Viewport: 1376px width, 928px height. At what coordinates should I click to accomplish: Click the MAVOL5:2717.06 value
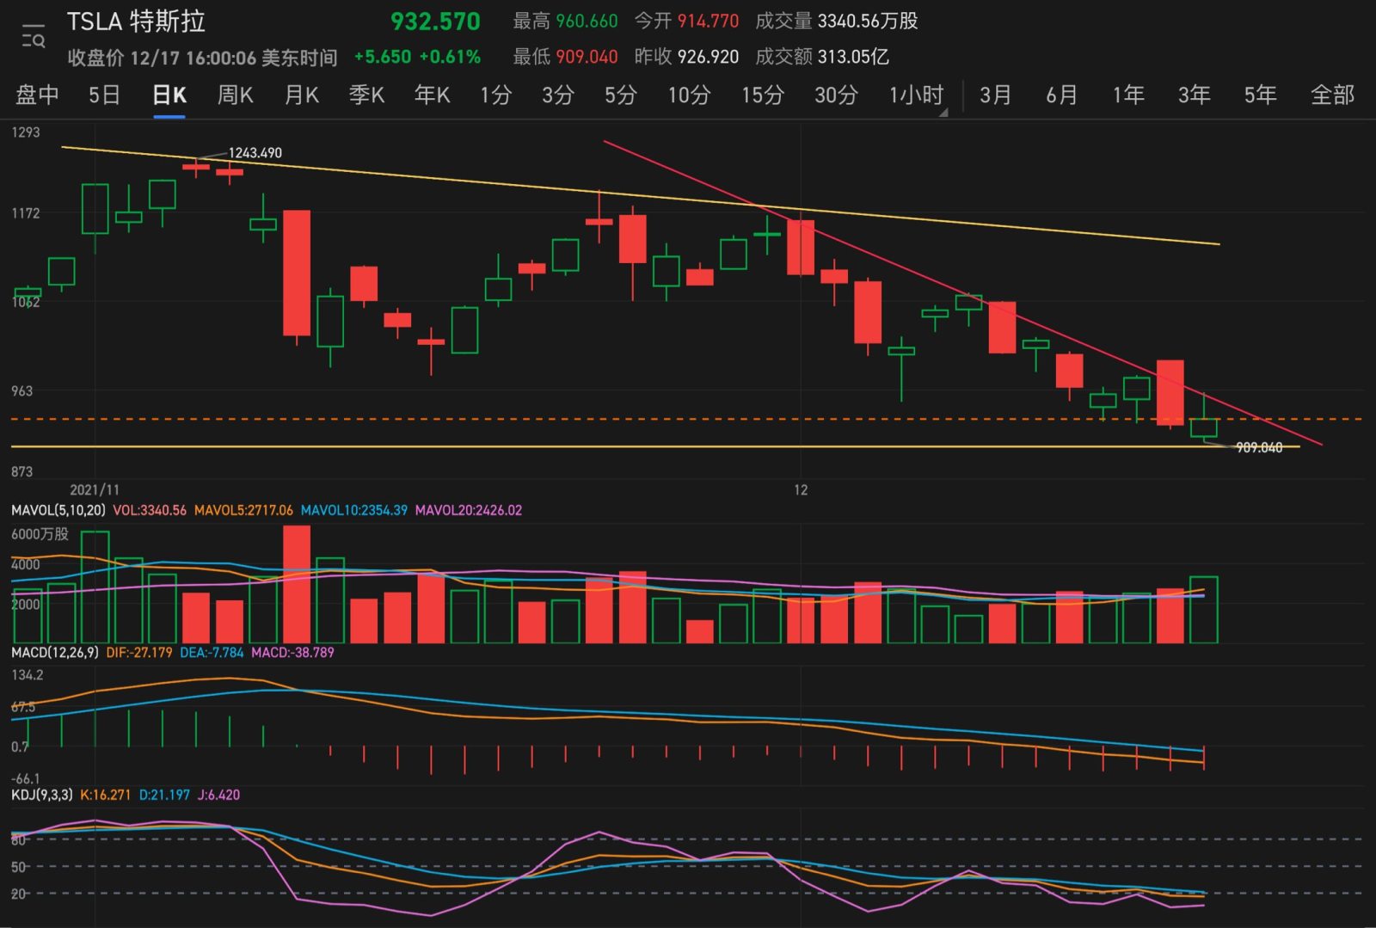point(243,510)
